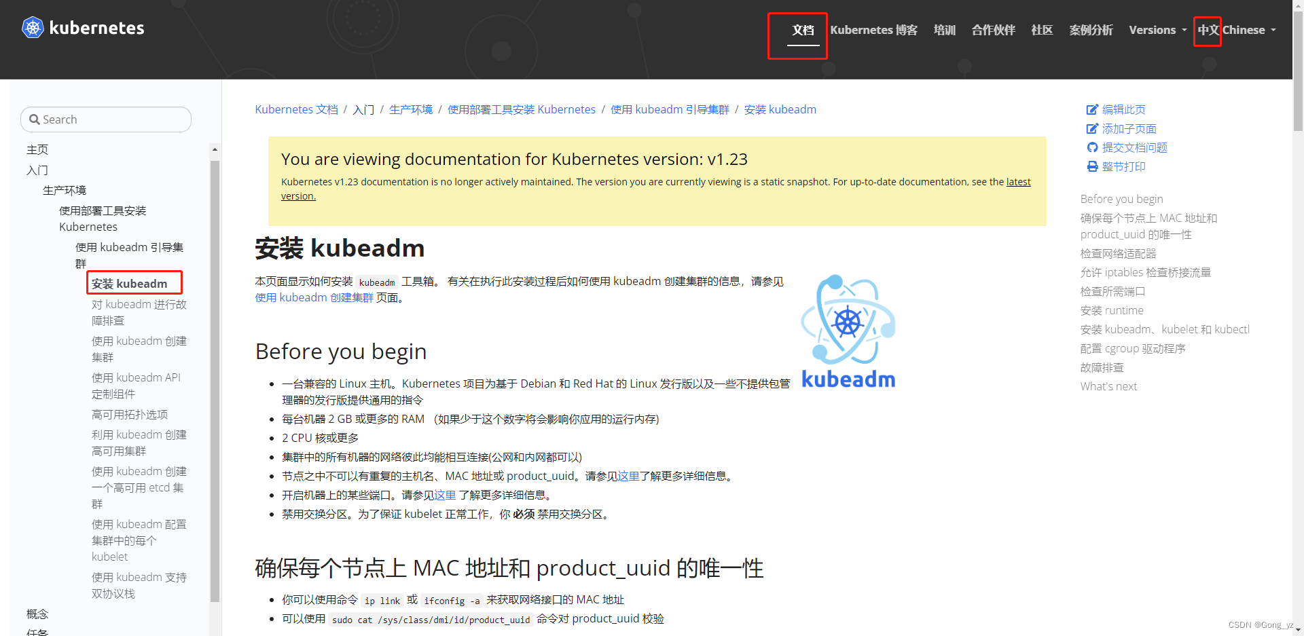Jump to 检查所需端口 in page outline
The width and height of the screenshot is (1304, 636).
(x=1112, y=291)
